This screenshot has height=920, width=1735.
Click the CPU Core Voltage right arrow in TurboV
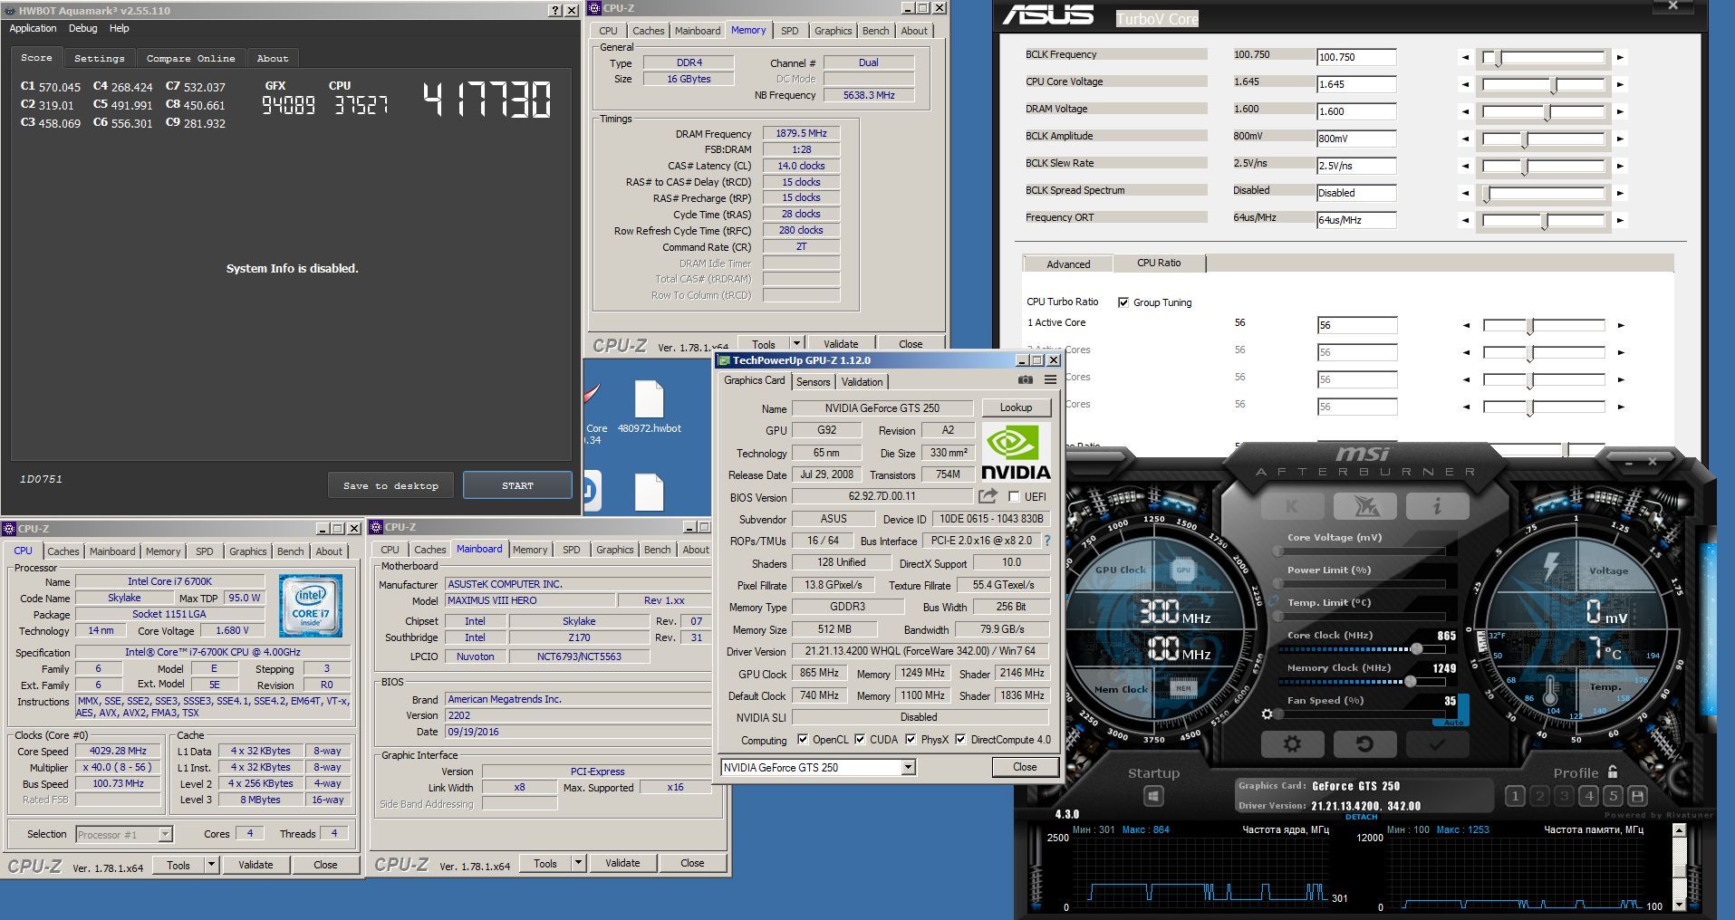[1620, 85]
